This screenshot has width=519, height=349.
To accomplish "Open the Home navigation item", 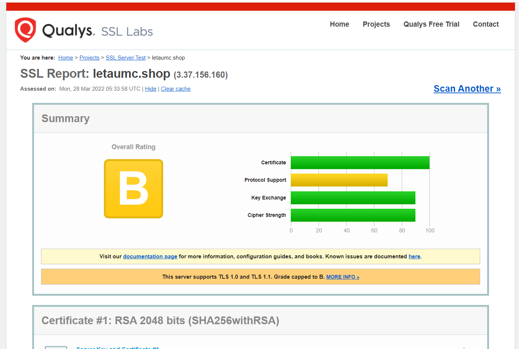I will [x=339, y=24].
